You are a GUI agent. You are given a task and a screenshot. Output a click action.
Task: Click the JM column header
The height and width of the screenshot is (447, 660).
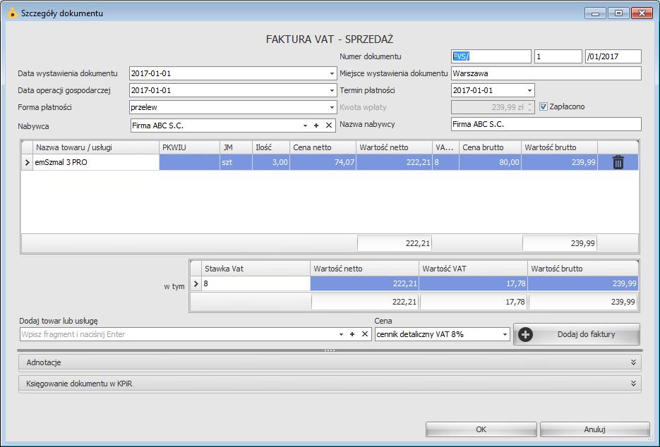[x=236, y=147]
